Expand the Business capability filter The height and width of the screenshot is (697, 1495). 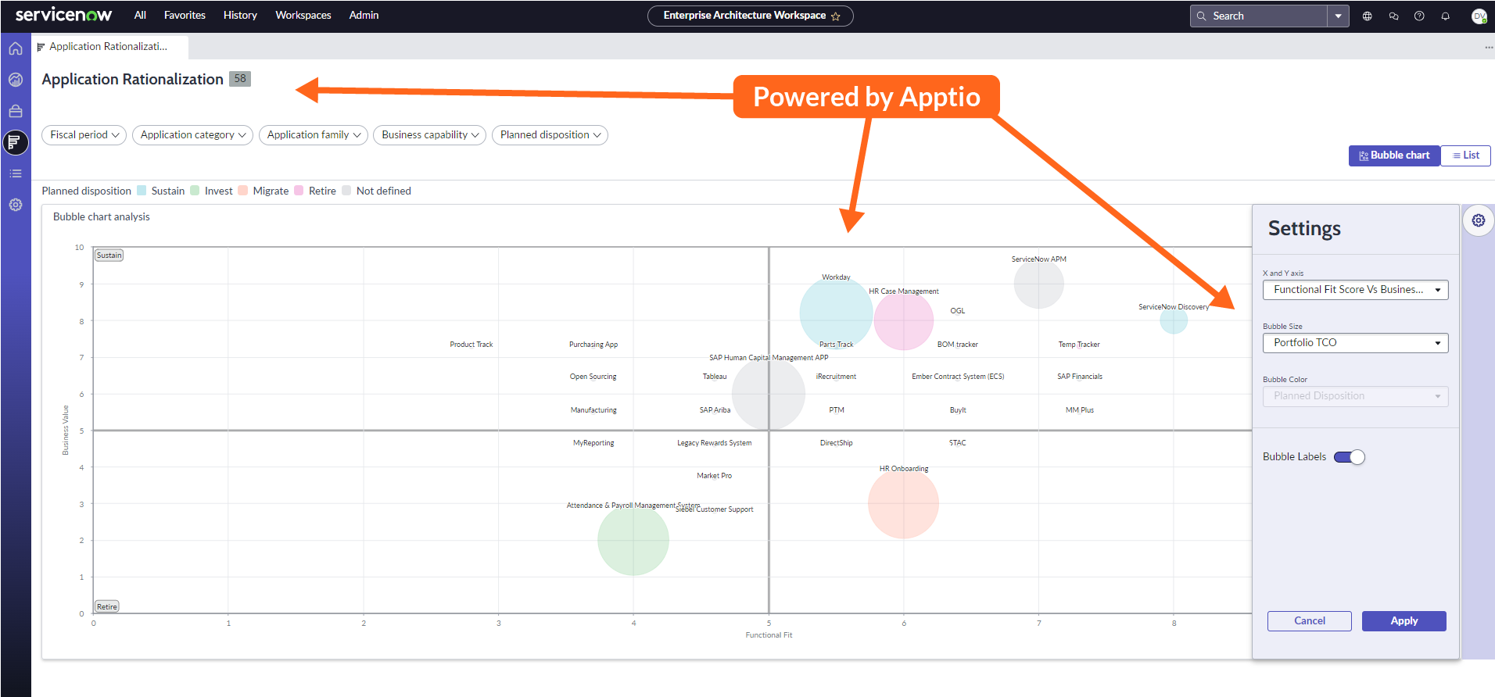pyautogui.click(x=429, y=135)
